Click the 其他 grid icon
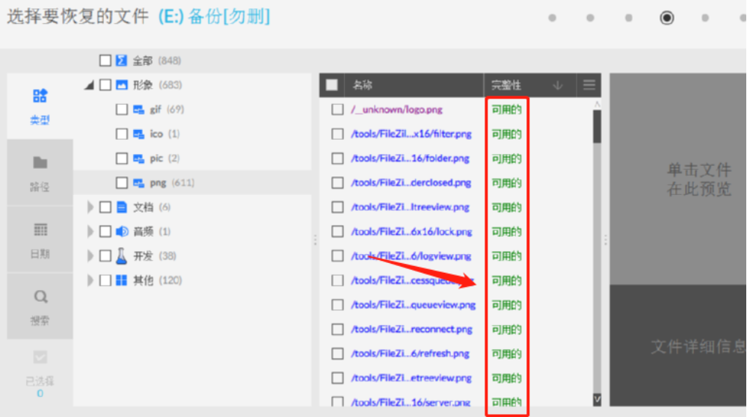Screen dimensions: 747x417 point(121,280)
